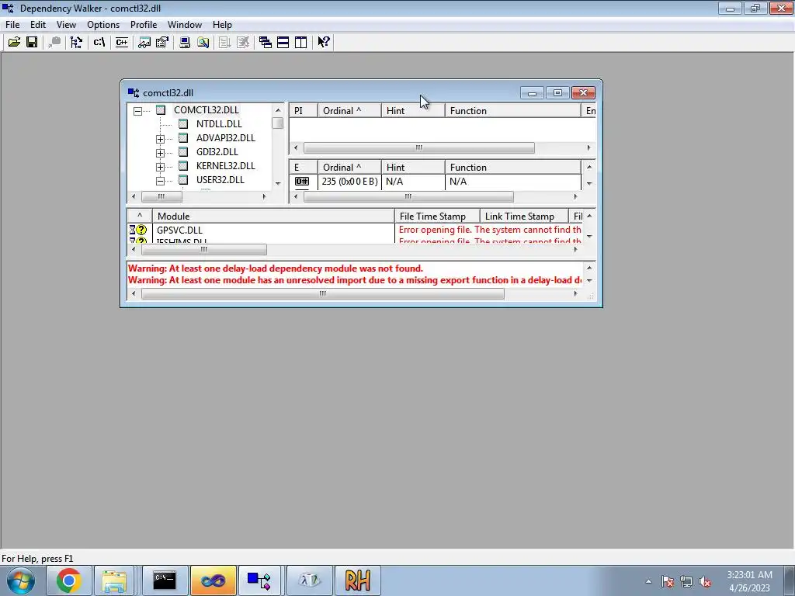Open the Options menu
This screenshot has height=596, width=795.
tap(103, 24)
